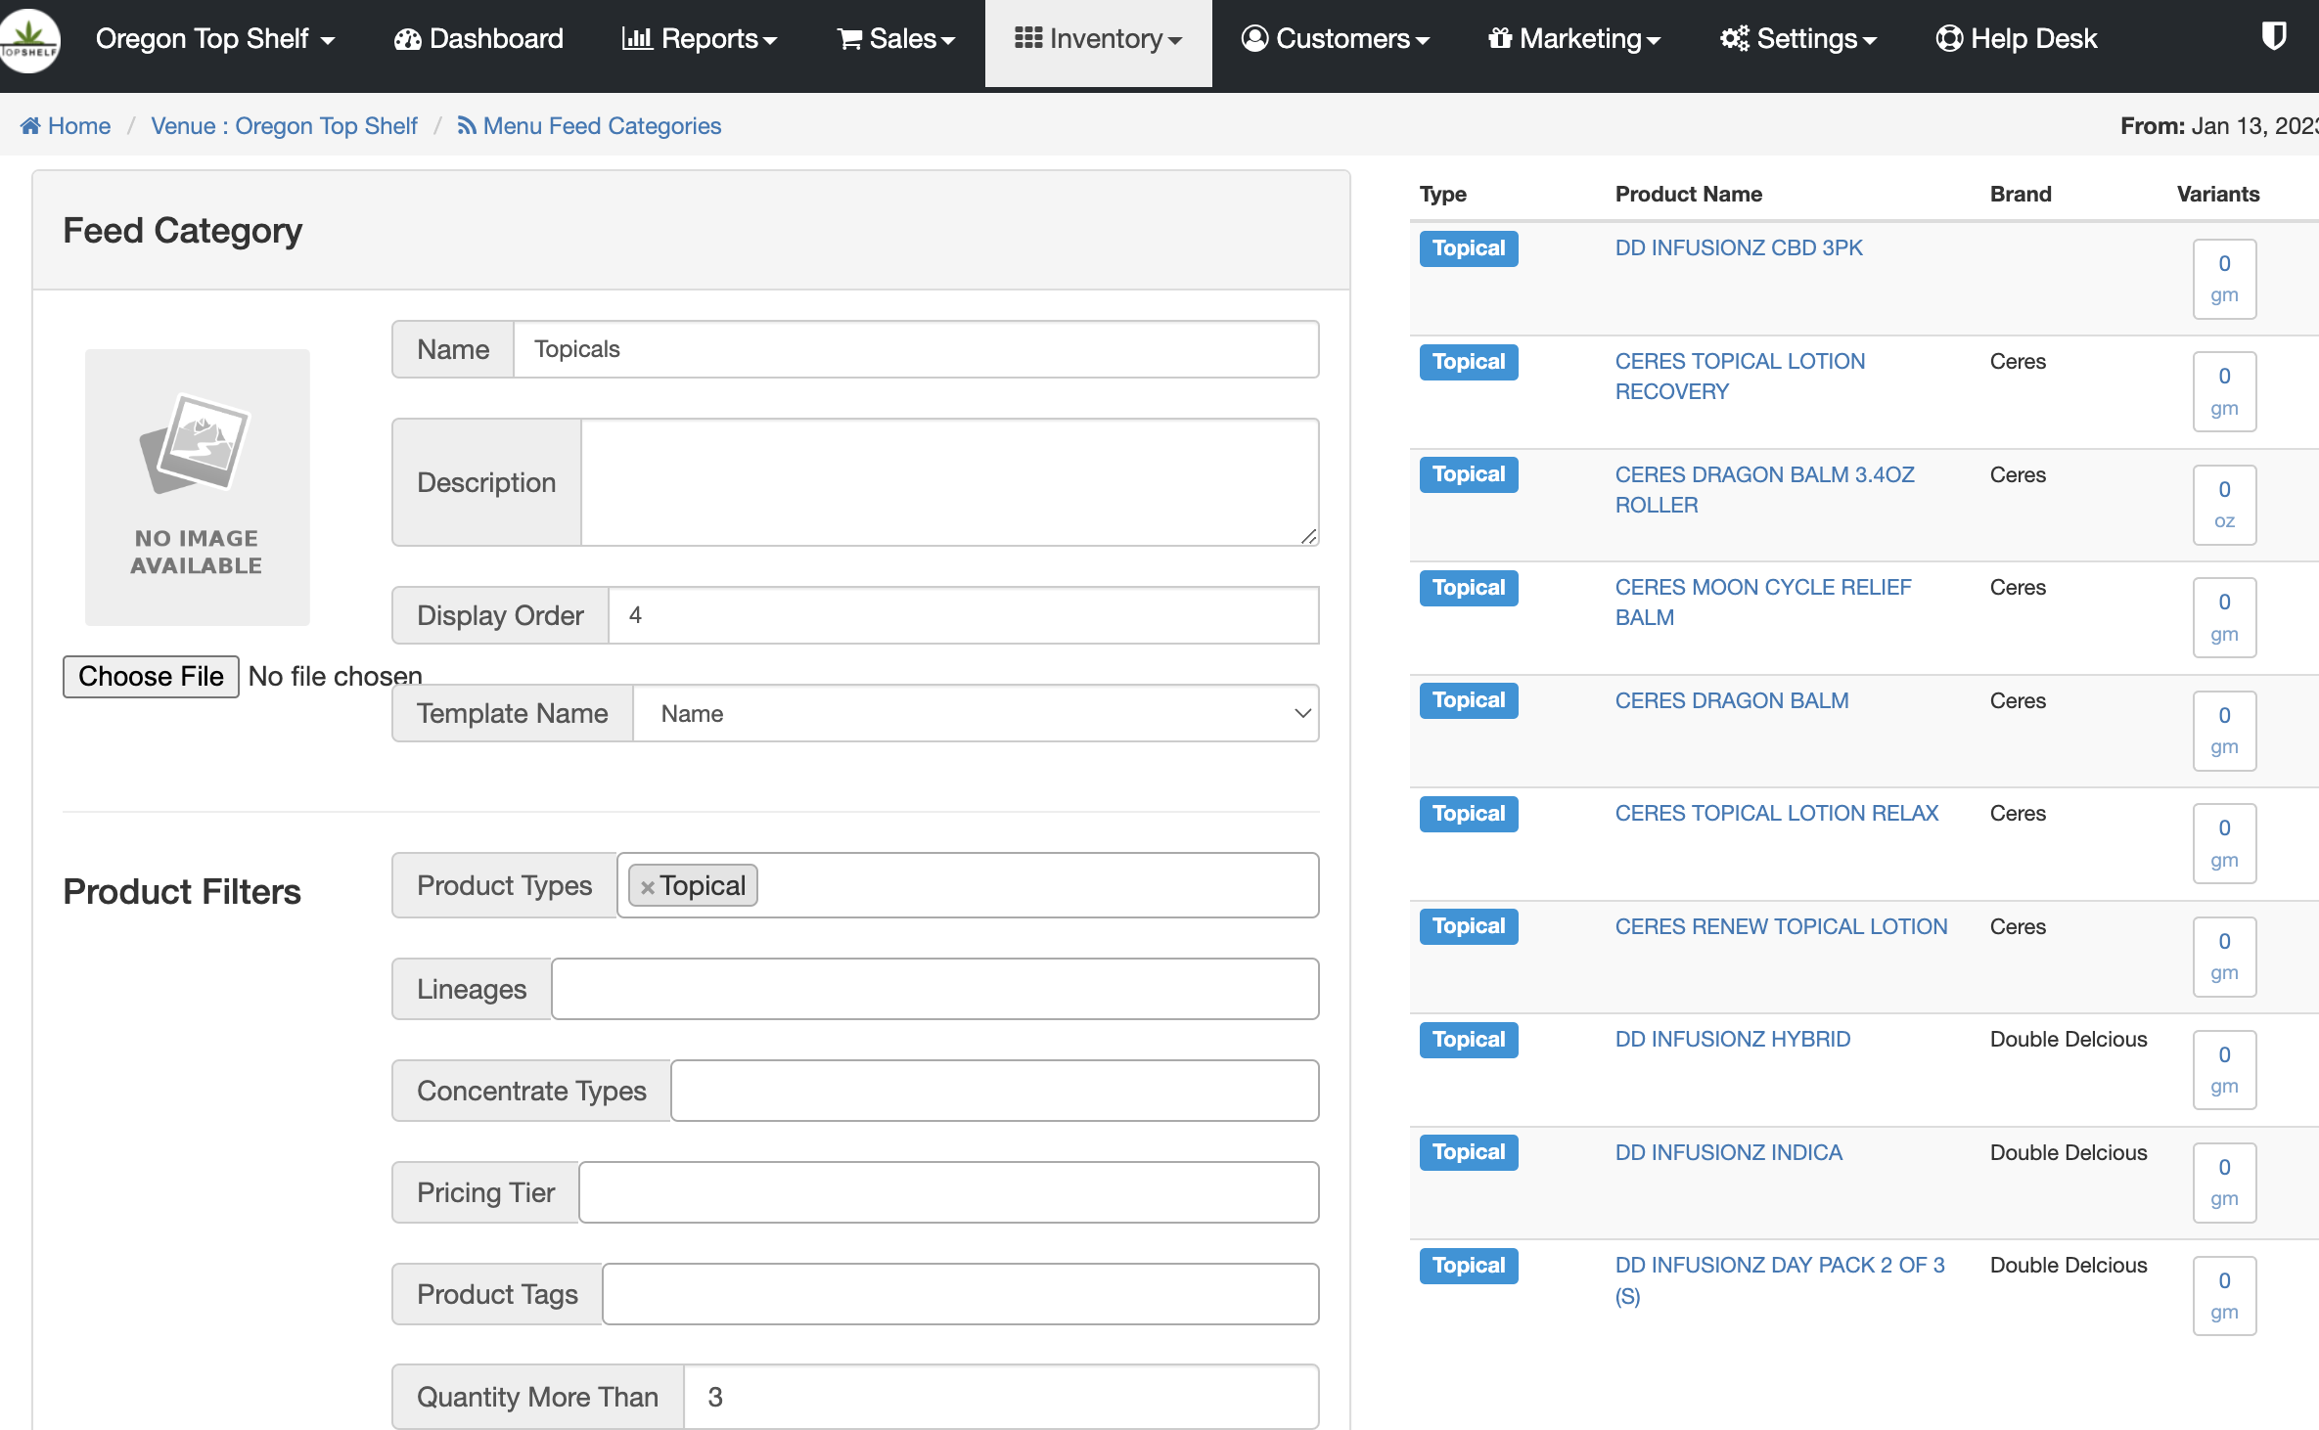
Task: Click the Display Order input field
Action: tap(963, 616)
